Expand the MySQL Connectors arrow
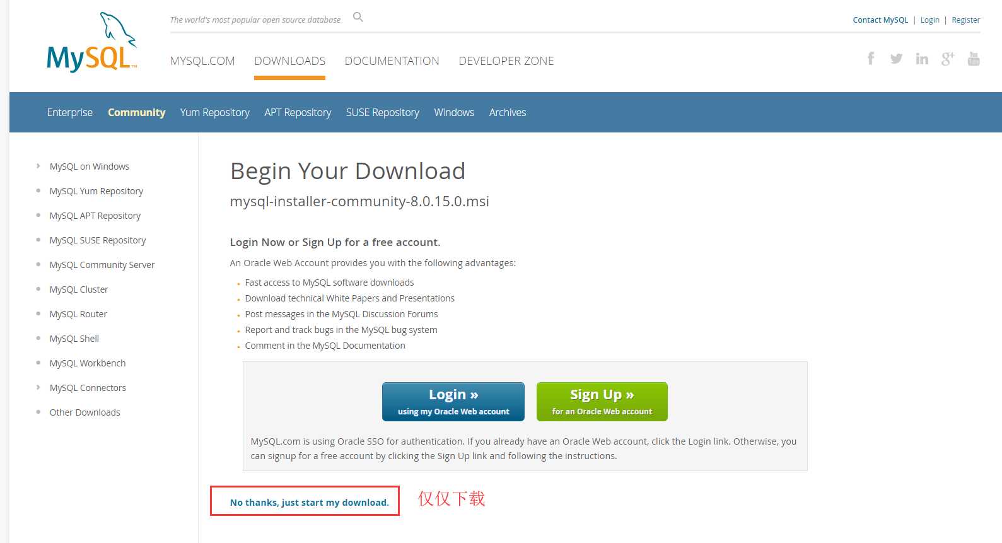Viewport: 1002px width, 543px height. click(38, 387)
